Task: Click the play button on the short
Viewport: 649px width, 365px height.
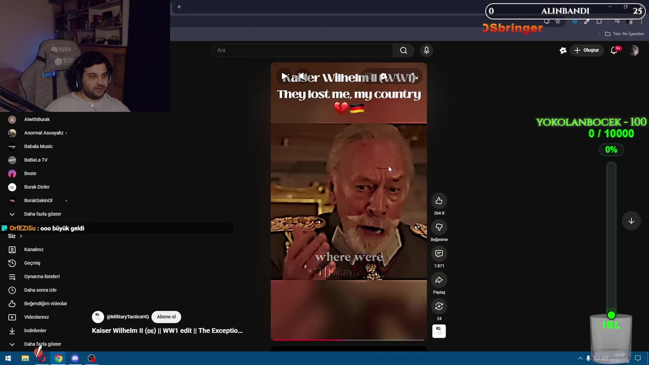Action: (285, 77)
